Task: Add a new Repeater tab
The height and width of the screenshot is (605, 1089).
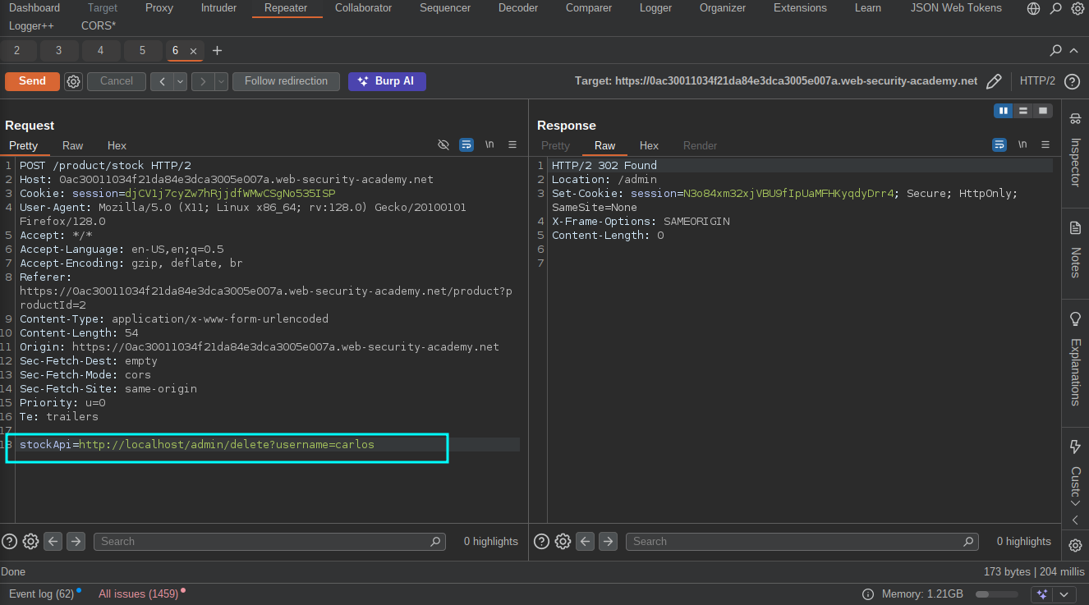Action: click(x=217, y=51)
